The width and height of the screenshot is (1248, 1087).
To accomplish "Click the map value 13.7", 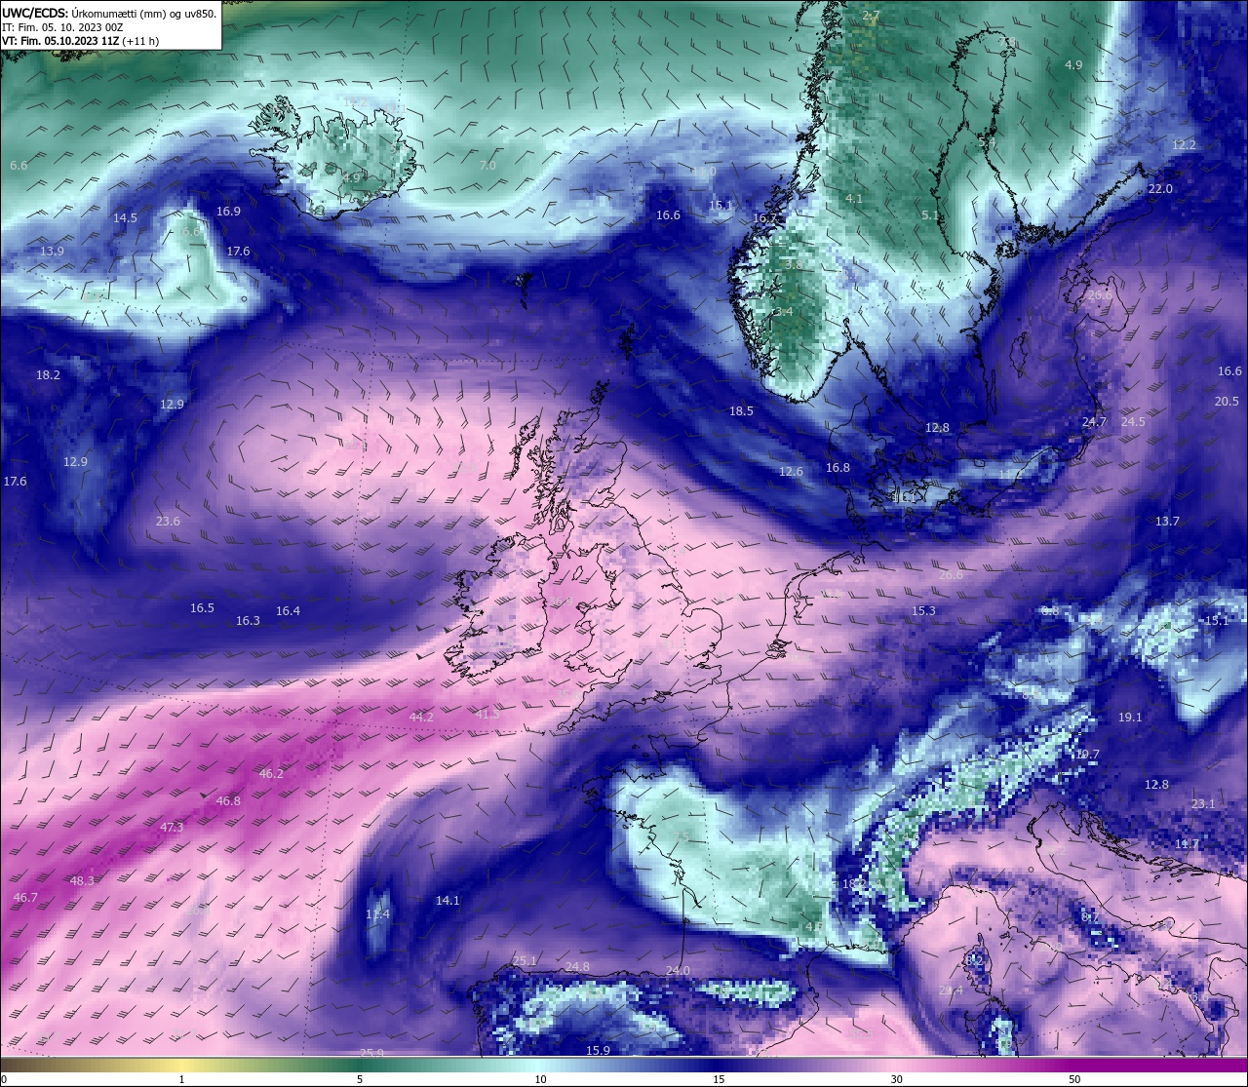I will pyautogui.click(x=1167, y=521).
